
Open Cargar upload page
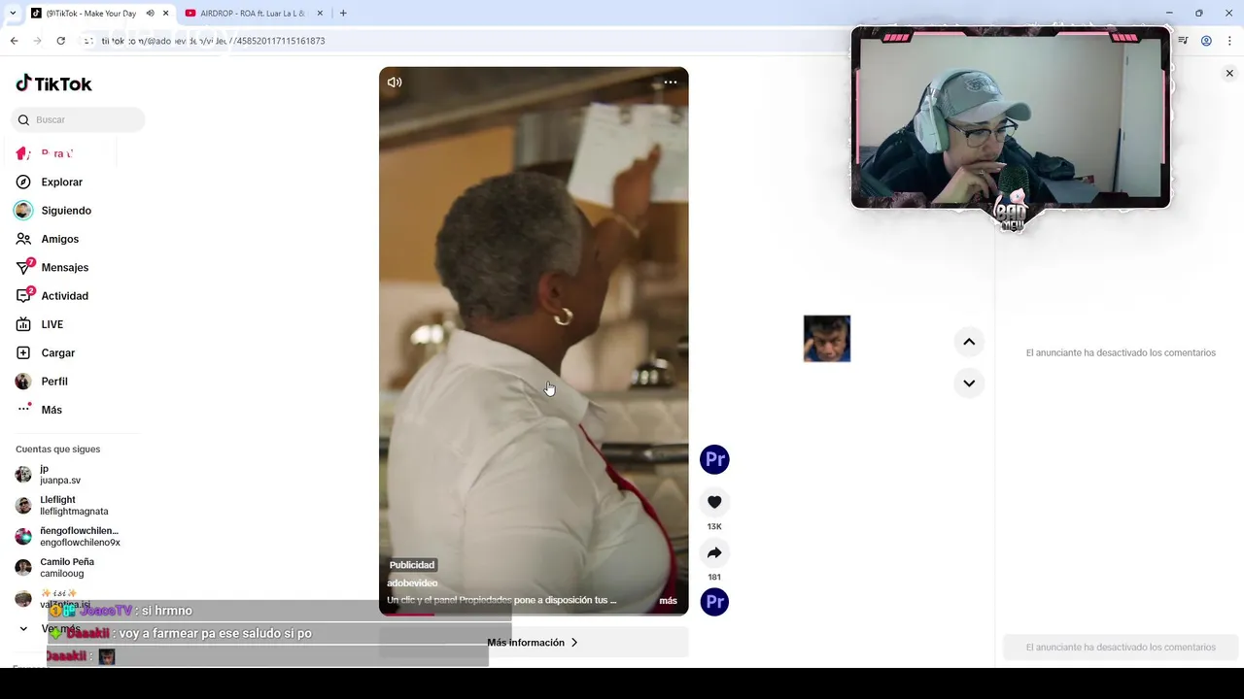click(x=58, y=353)
